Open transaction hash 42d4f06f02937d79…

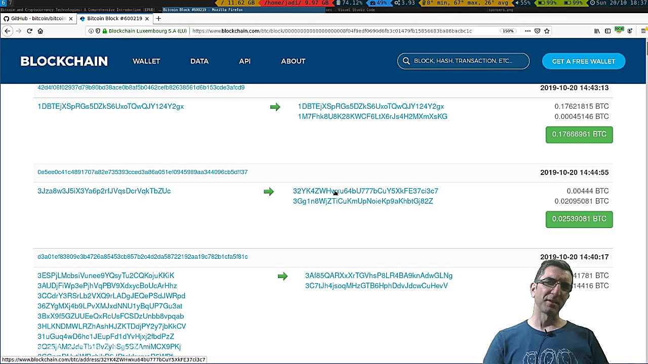[141, 87]
